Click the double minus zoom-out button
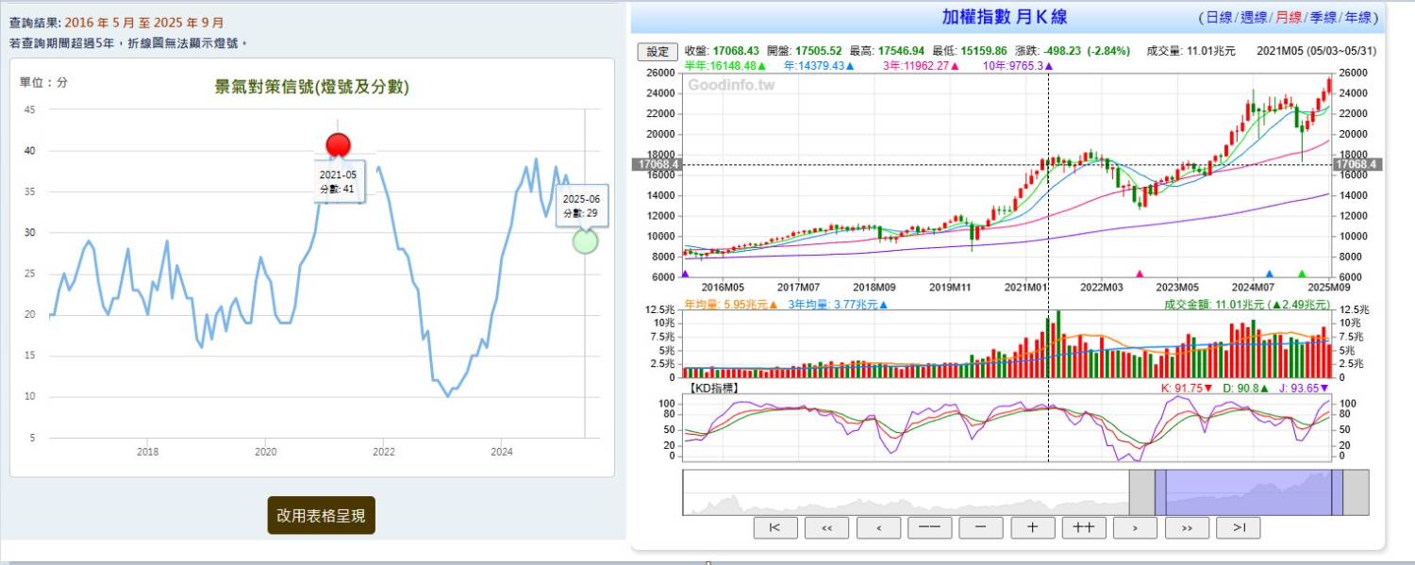This screenshot has height=565, width=1415. tap(929, 528)
